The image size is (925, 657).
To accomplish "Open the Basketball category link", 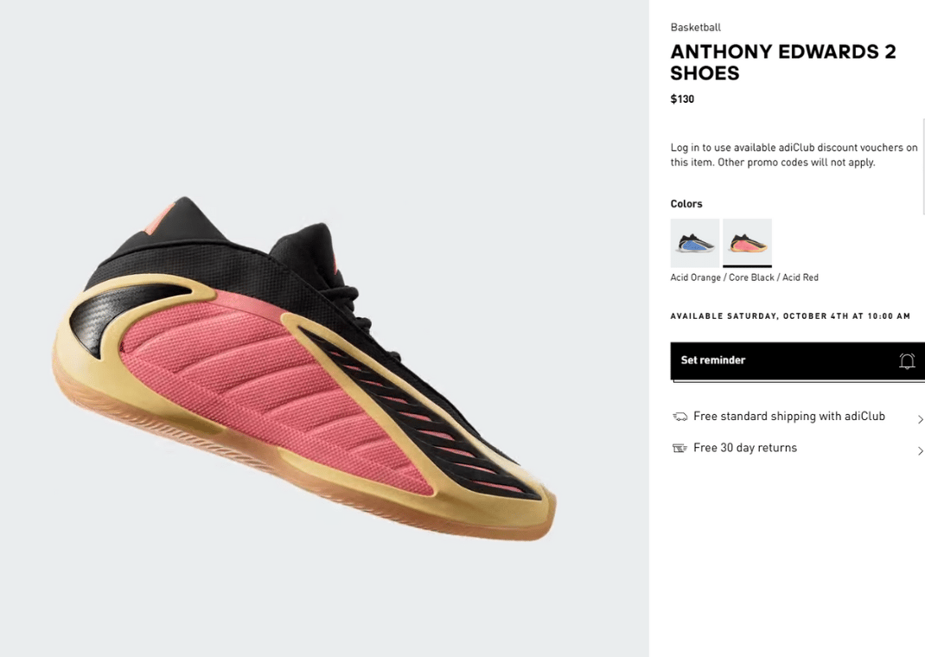I will point(696,27).
